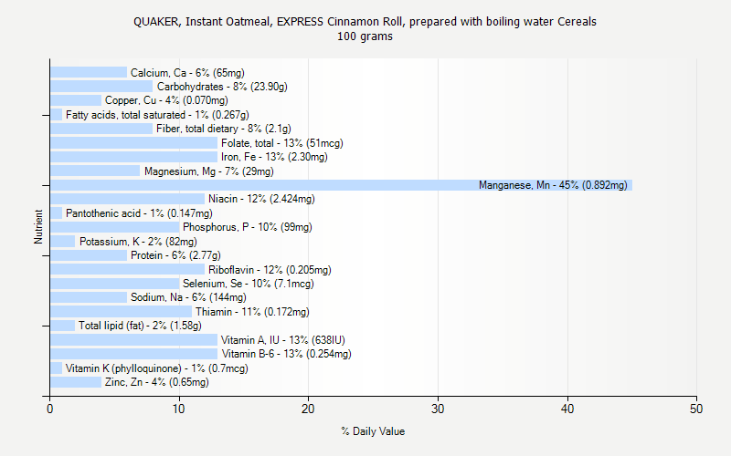Select the Sodium, Na - 6% label
Viewport: 731px width, 456px height.
188,298
